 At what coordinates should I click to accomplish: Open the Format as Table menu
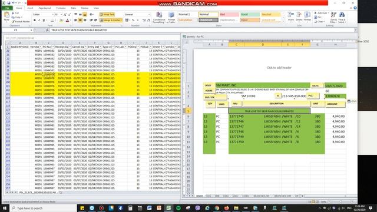(x=171, y=17)
